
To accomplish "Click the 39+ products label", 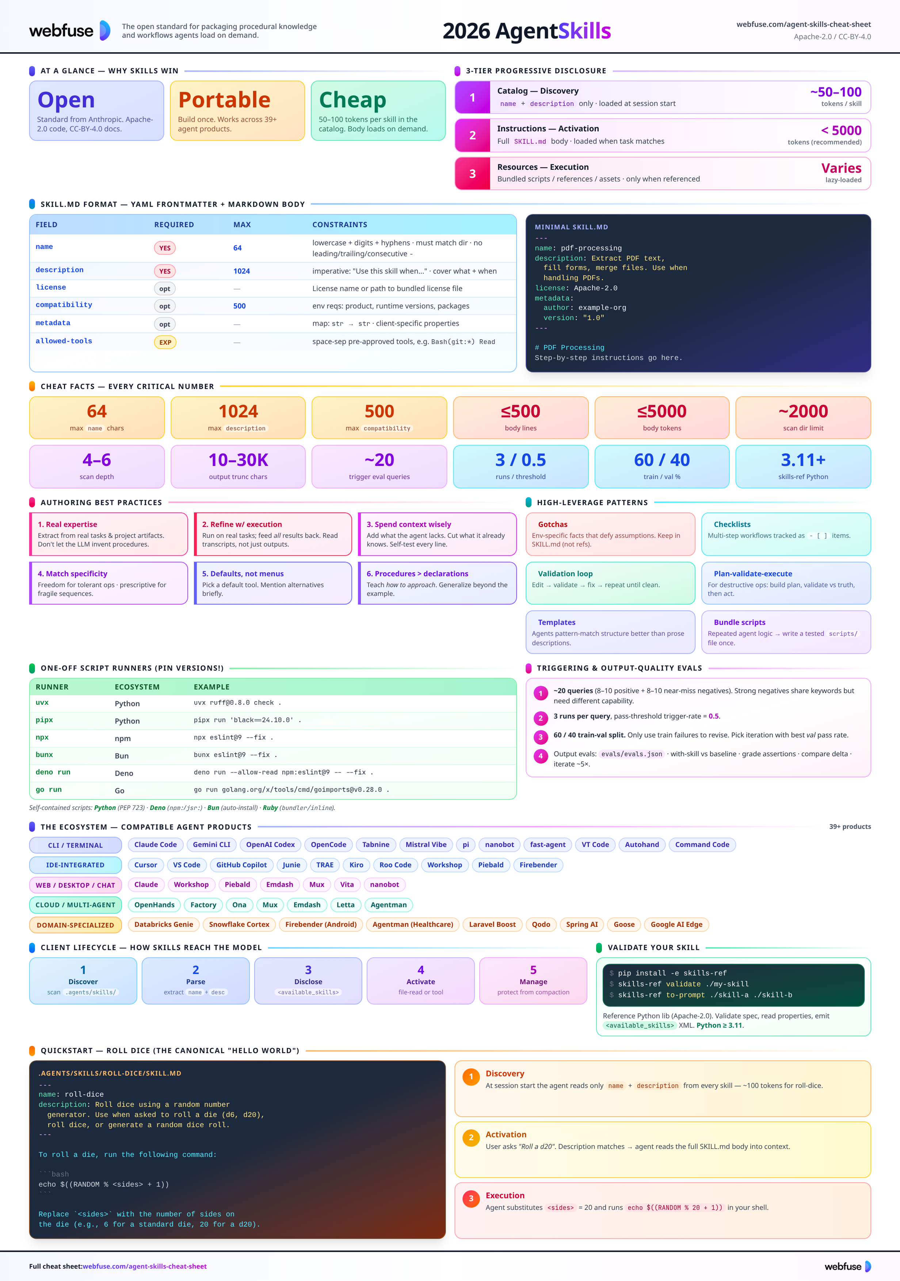I will click(850, 827).
